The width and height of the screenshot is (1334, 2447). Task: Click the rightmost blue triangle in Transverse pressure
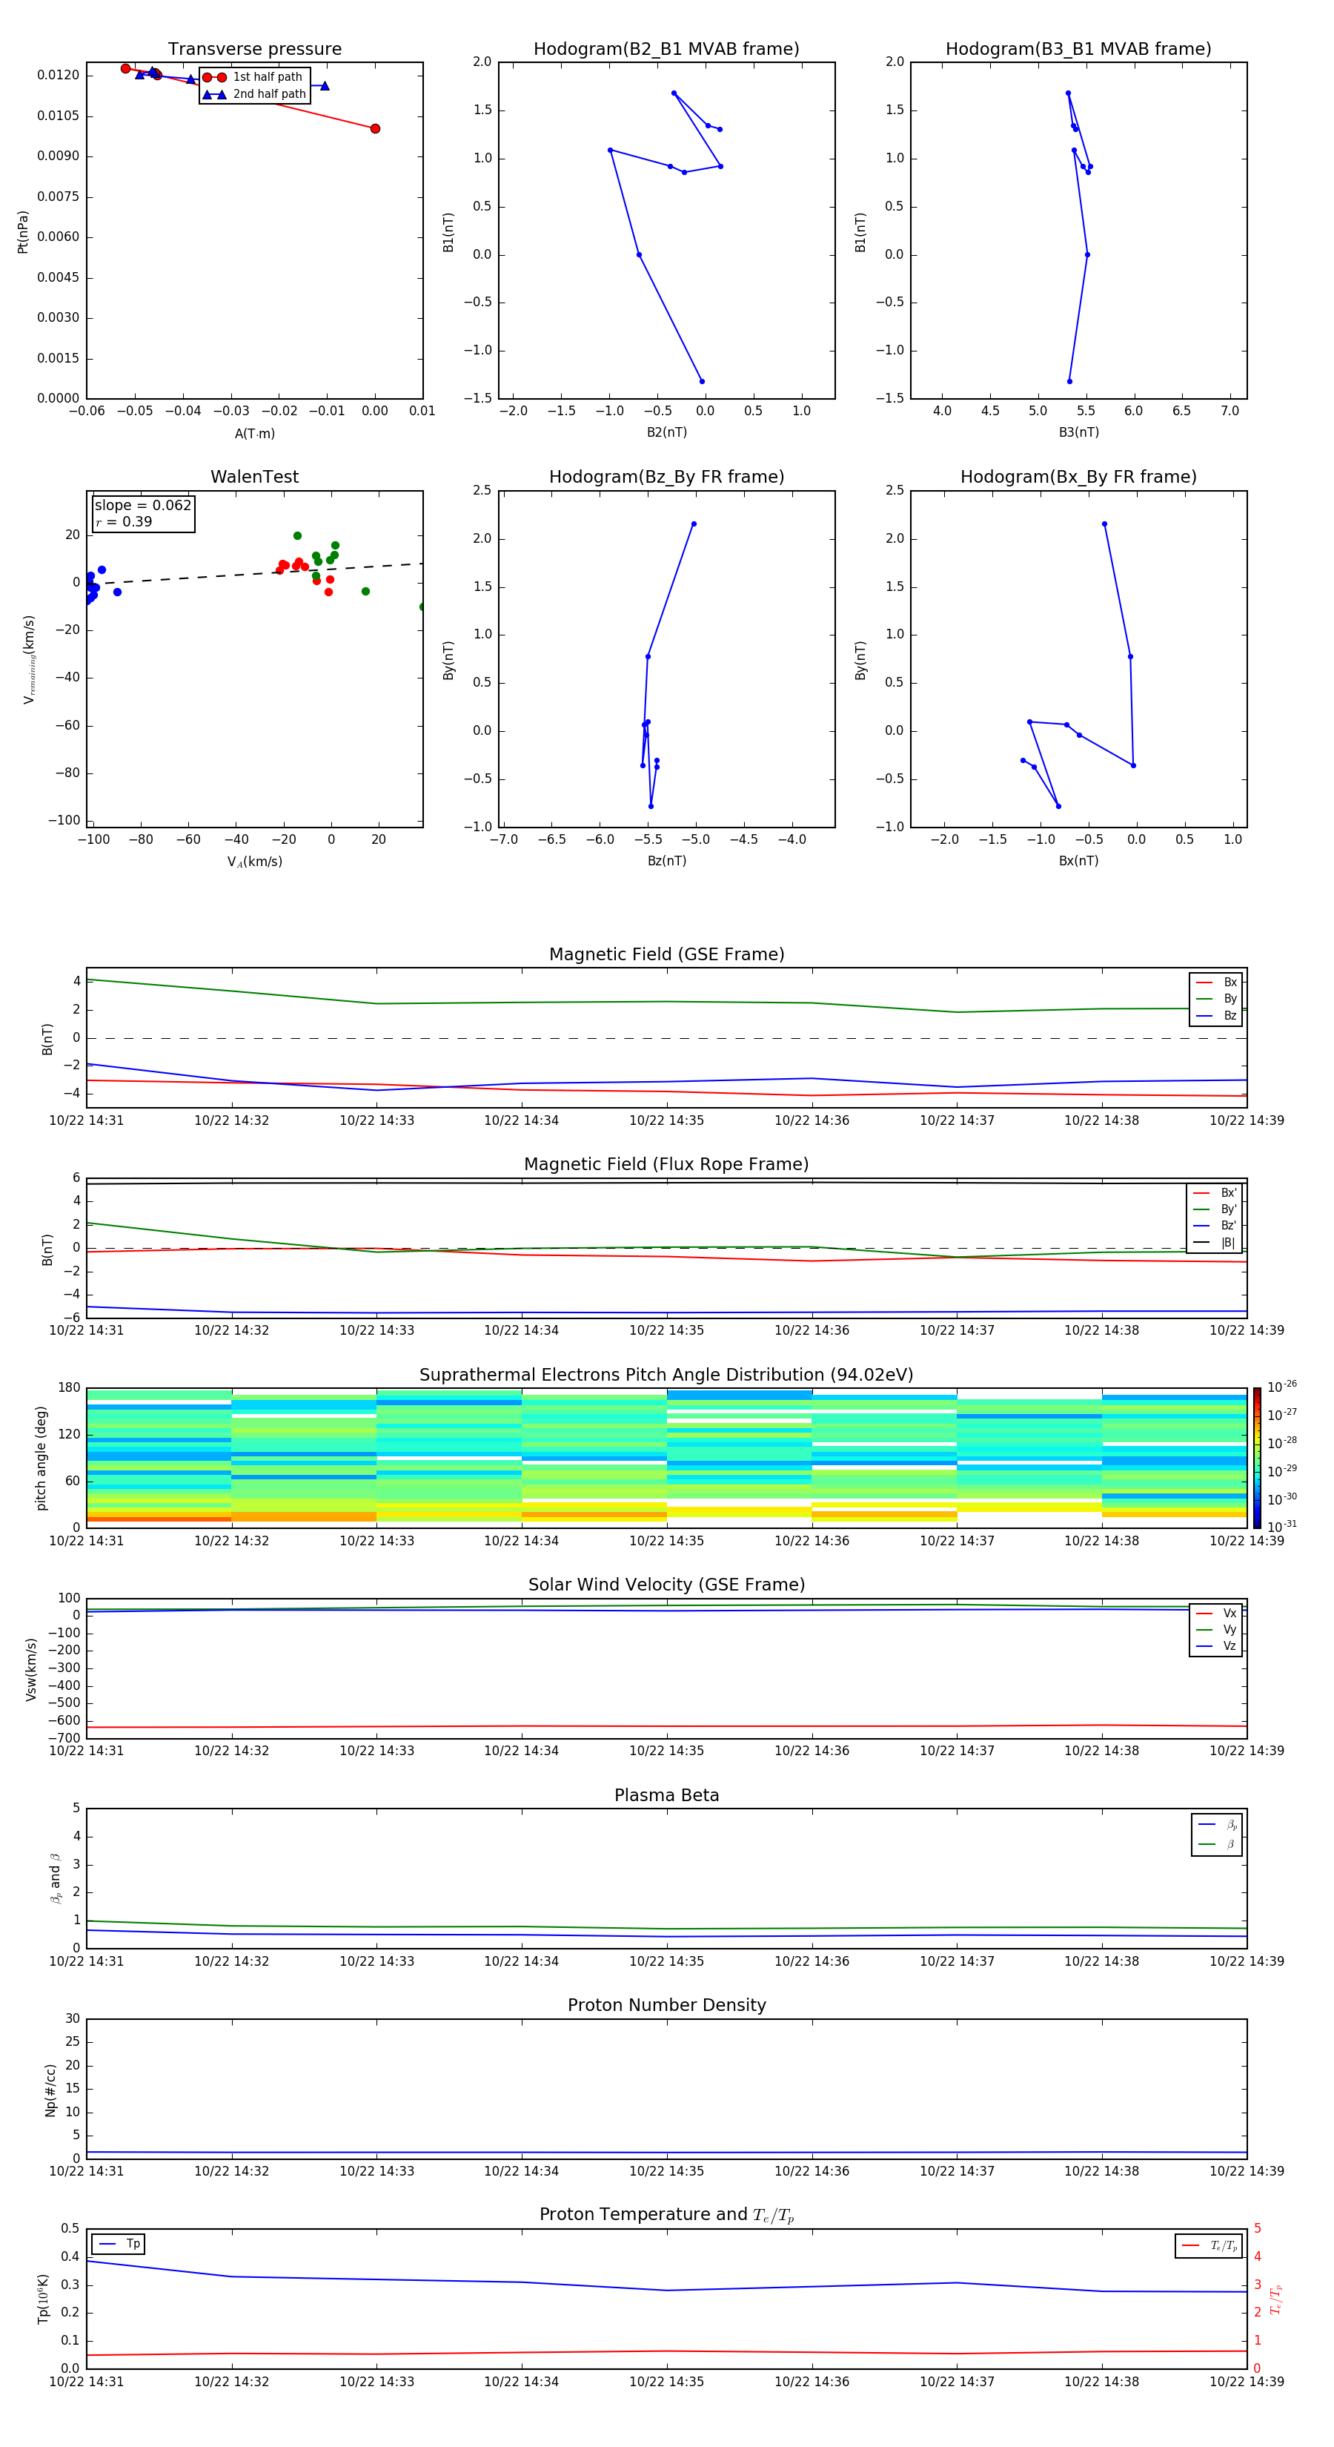pos(325,85)
